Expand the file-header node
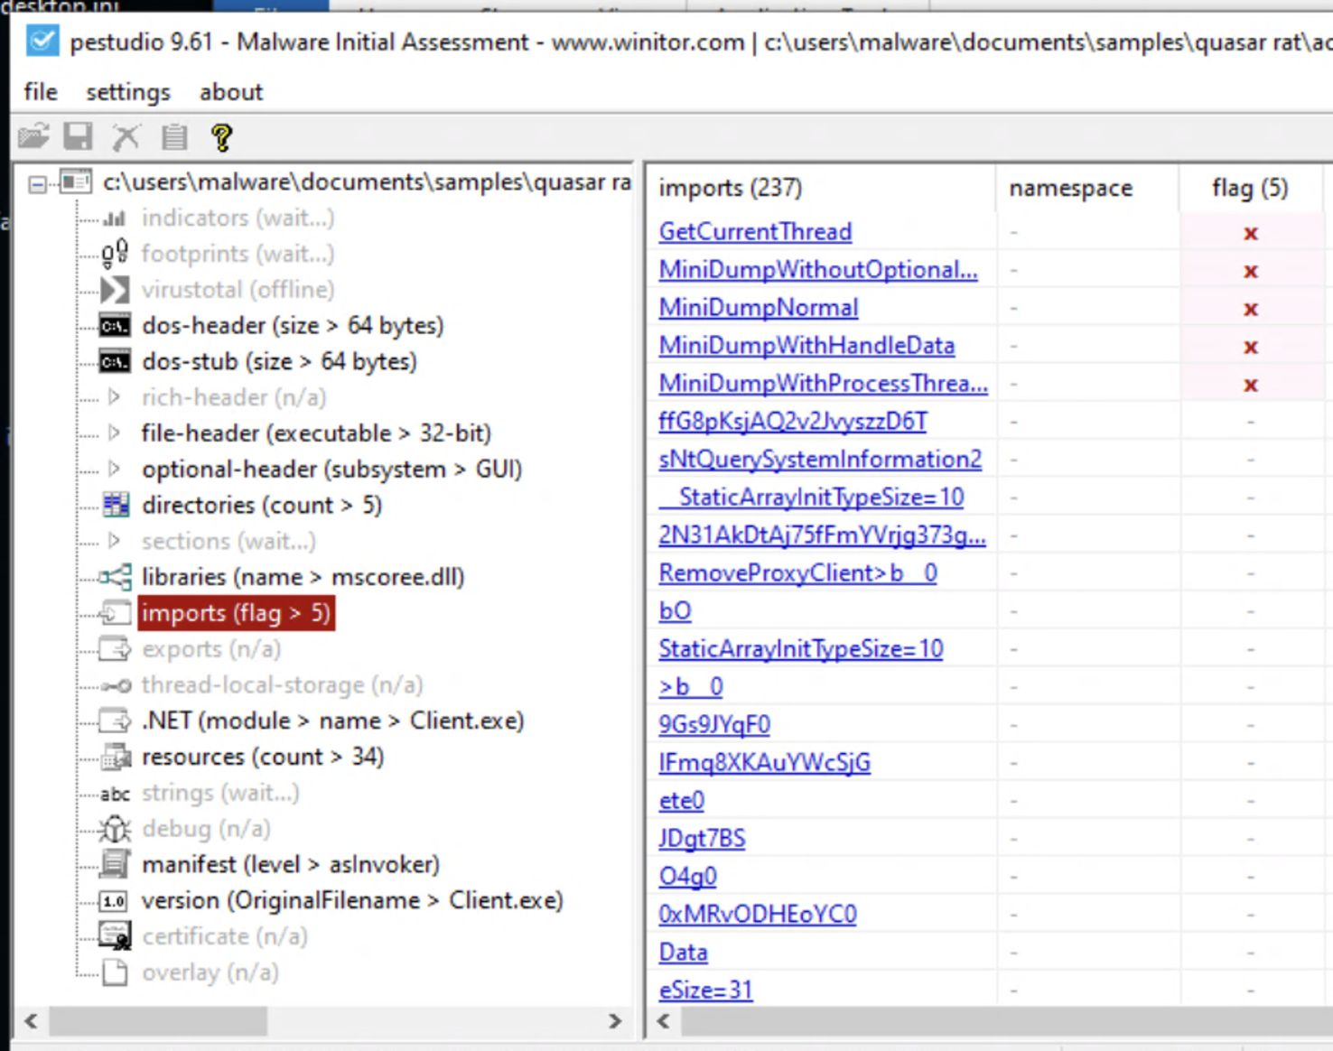1333x1051 pixels. pos(114,432)
